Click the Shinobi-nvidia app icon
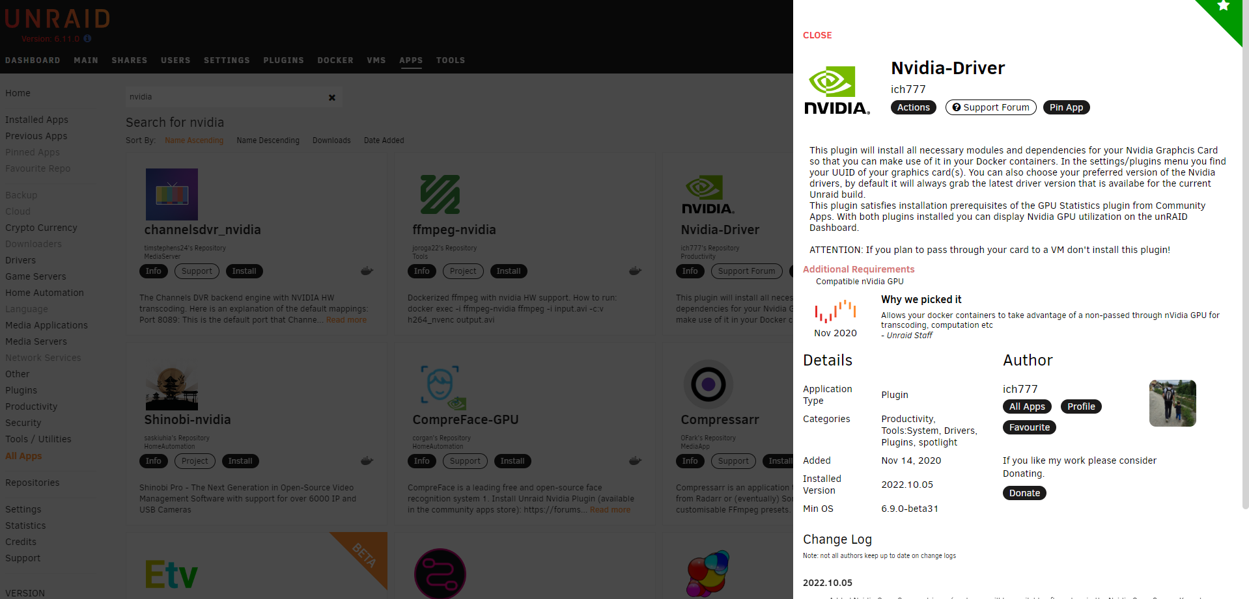 [172, 384]
